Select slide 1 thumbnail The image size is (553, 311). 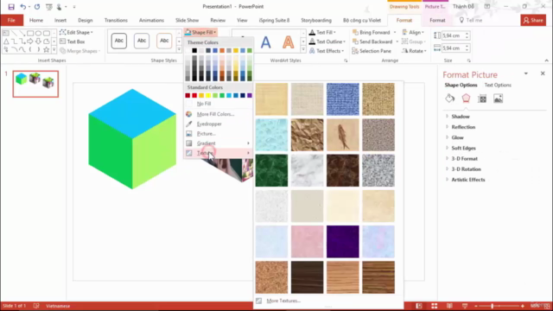point(35,84)
